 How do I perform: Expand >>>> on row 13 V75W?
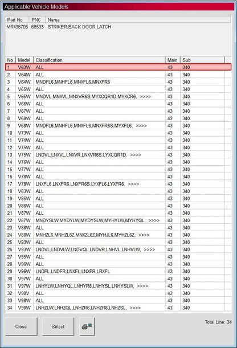136,155
